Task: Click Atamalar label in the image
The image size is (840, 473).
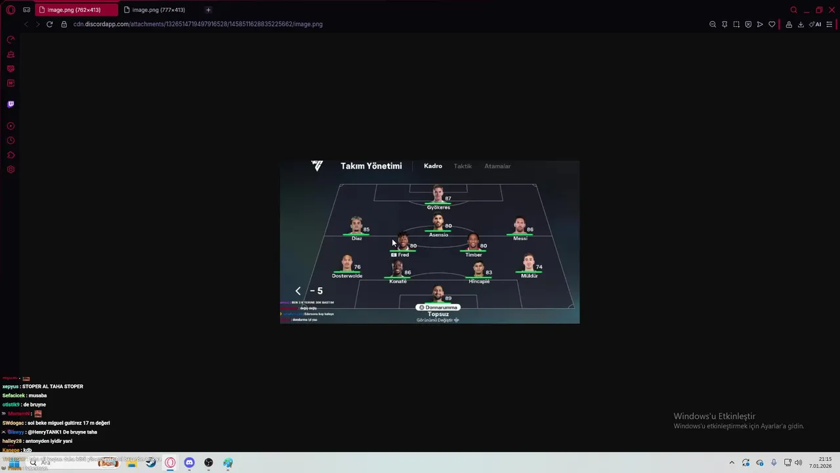Action: click(497, 166)
